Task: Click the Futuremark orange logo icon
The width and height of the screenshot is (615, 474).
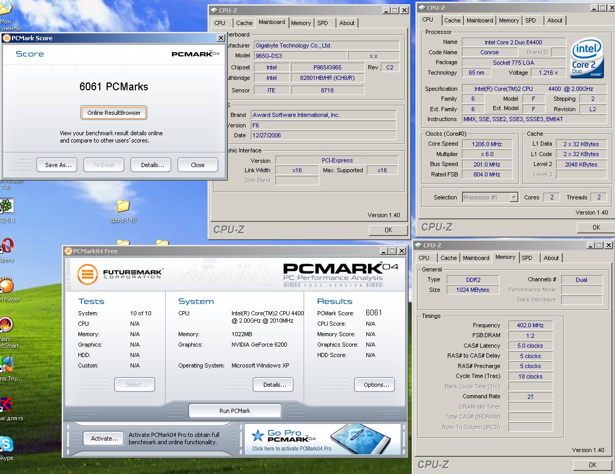Action: [x=87, y=274]
